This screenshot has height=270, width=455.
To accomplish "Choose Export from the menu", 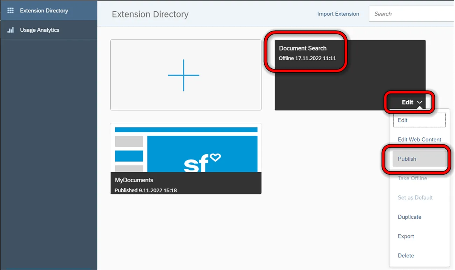I will pos(419,236).
